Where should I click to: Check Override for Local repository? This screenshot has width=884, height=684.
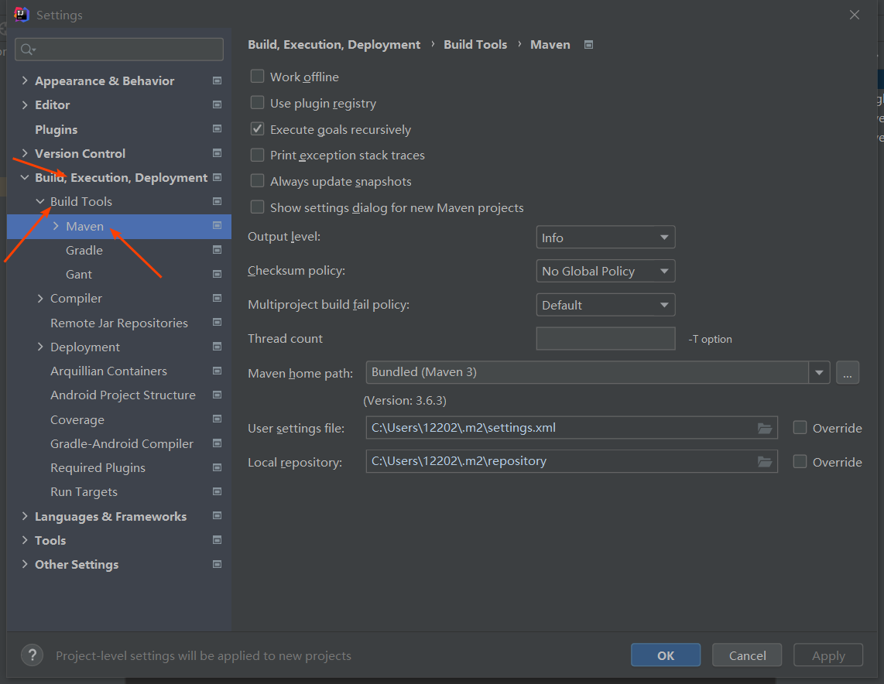(800, 462)
